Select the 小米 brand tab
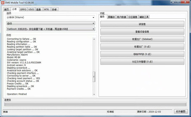This screenshot has width=191, height=117. (x=15, y=9)
